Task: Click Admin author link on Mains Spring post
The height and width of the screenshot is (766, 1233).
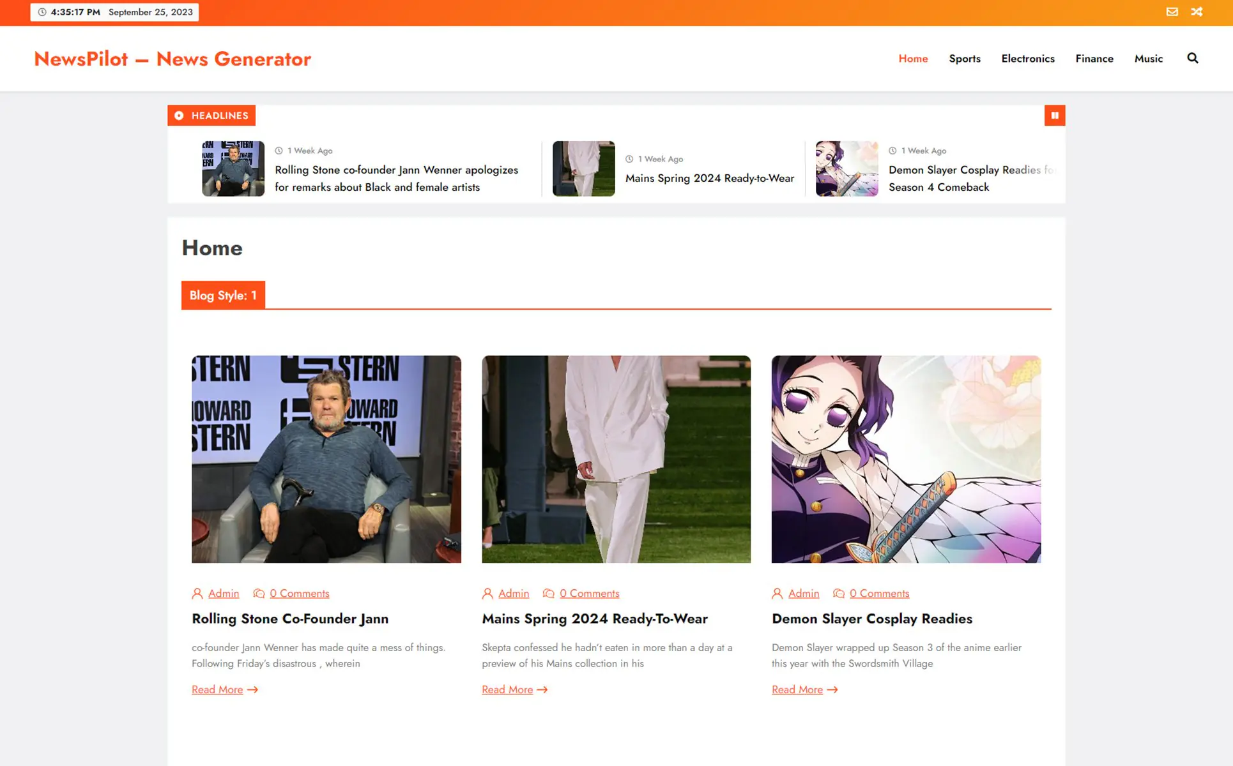Action: pyautogui.click(x=514, y=594)
